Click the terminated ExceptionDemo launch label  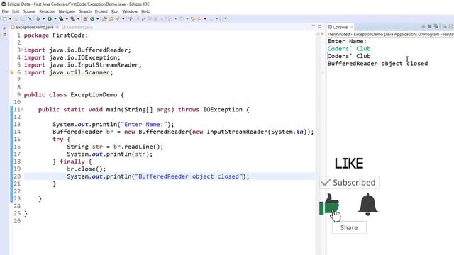390,35
